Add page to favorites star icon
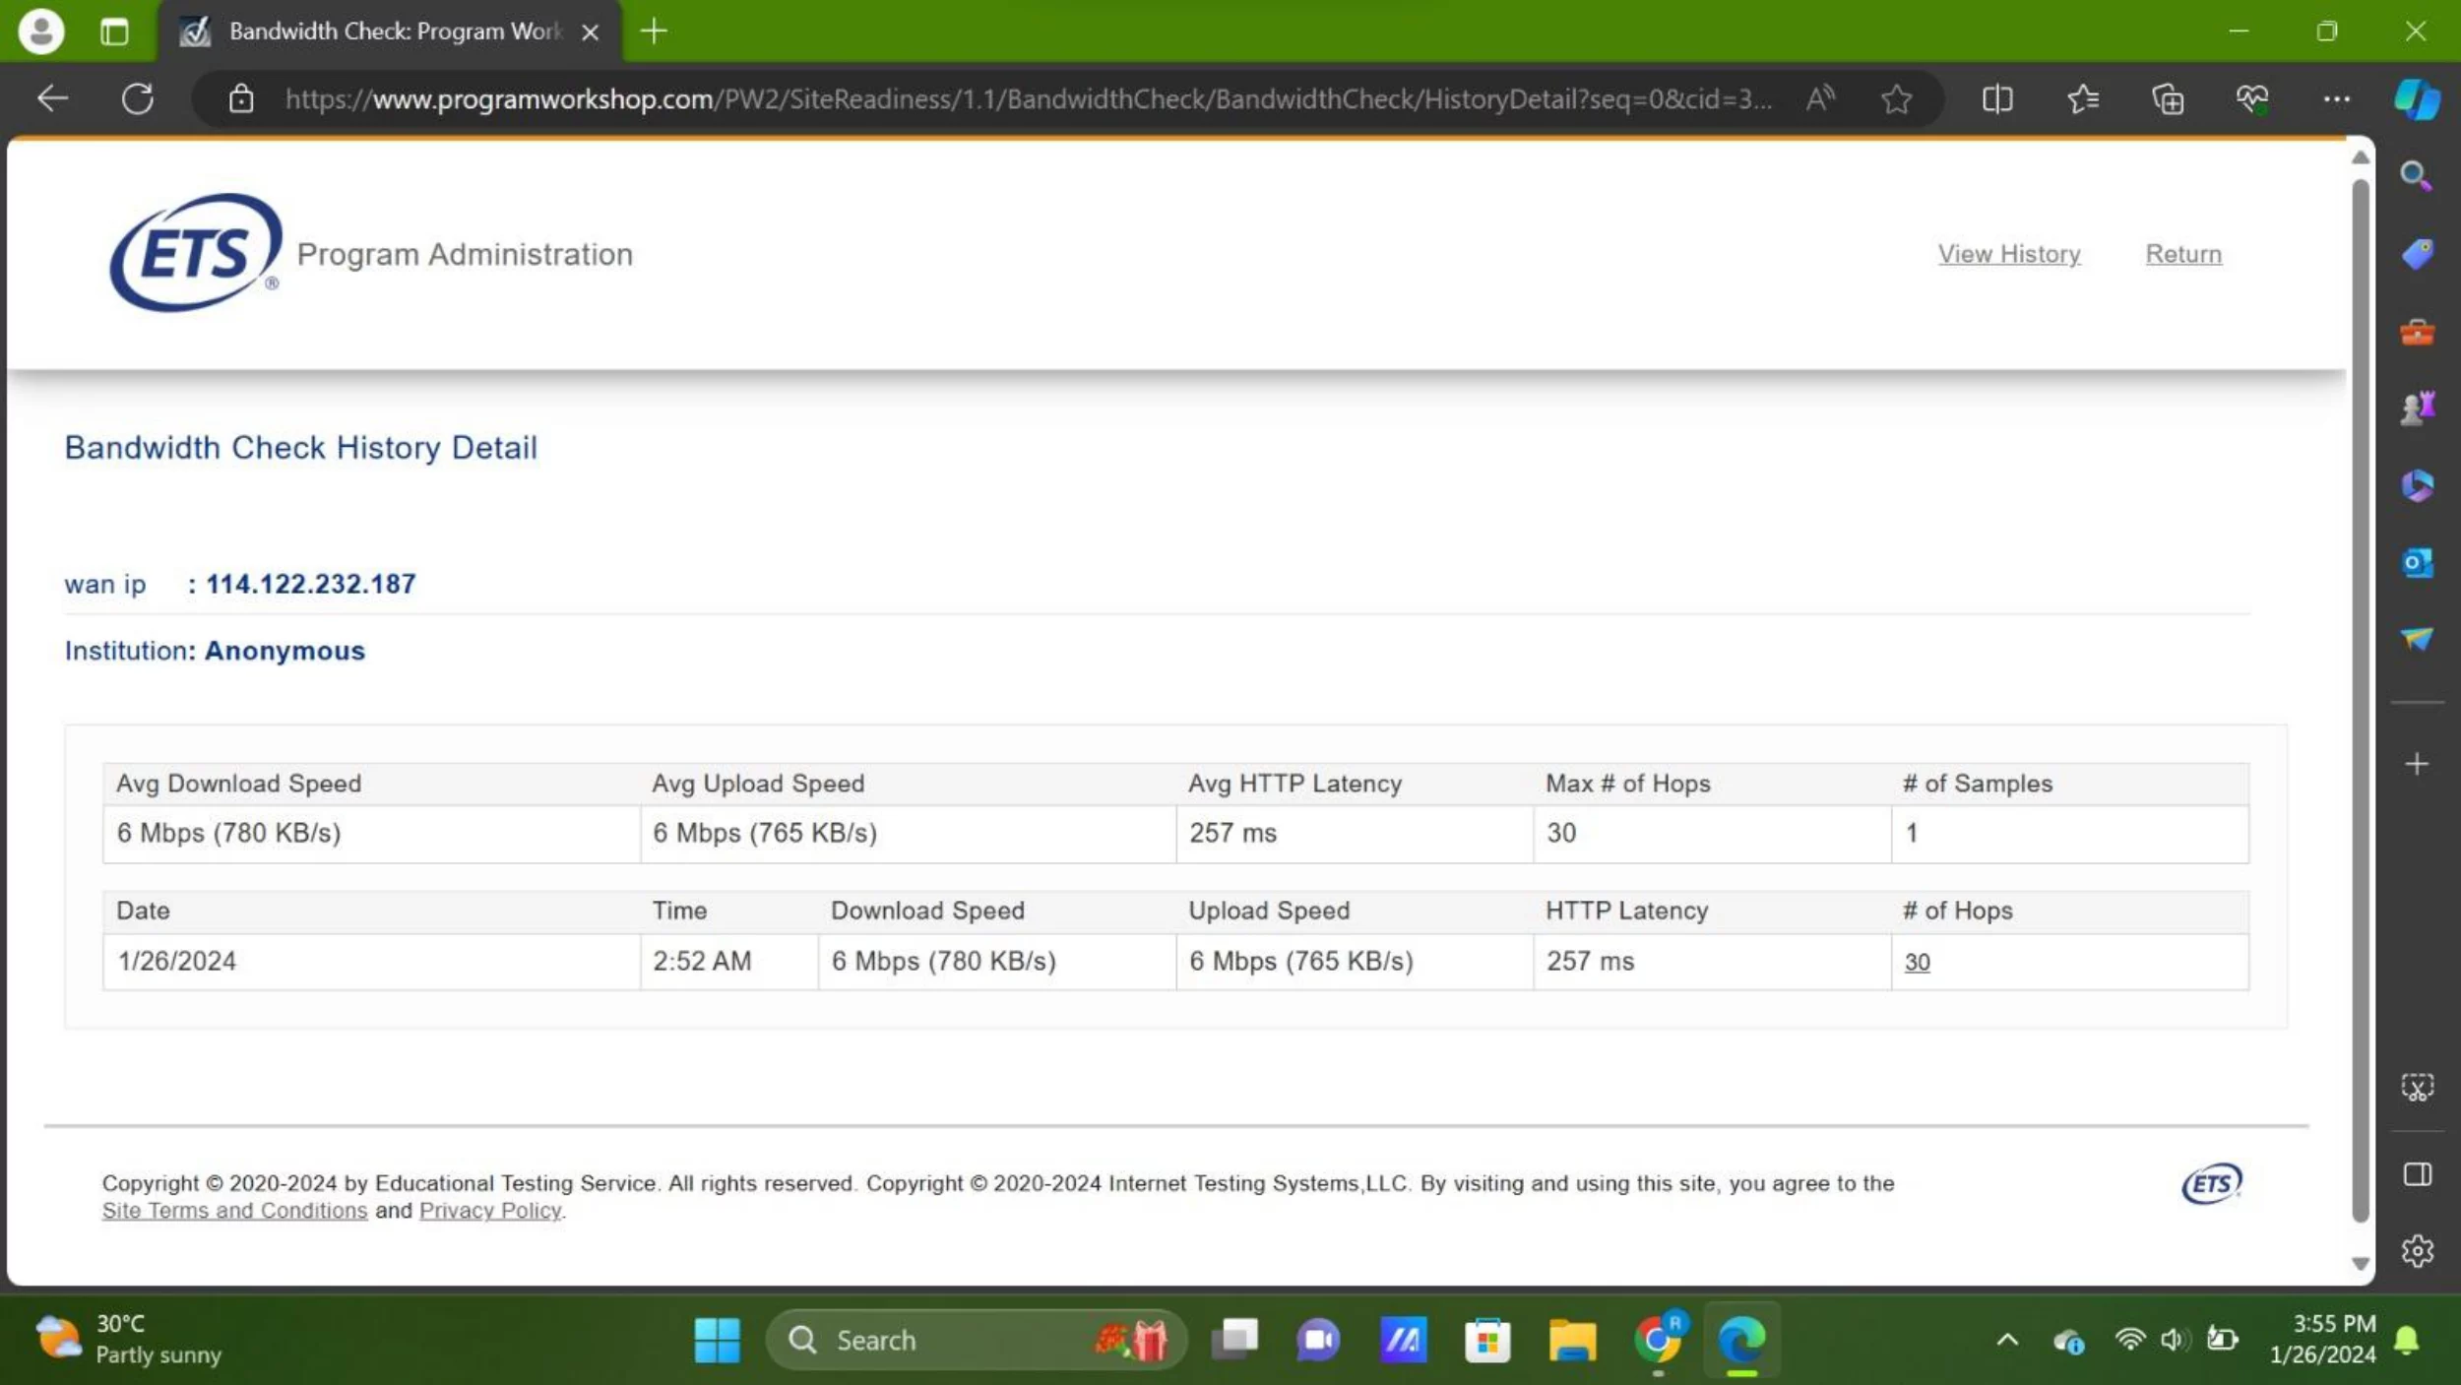This screenshot has width=2461, height=1385. (x=1896, y=98)
